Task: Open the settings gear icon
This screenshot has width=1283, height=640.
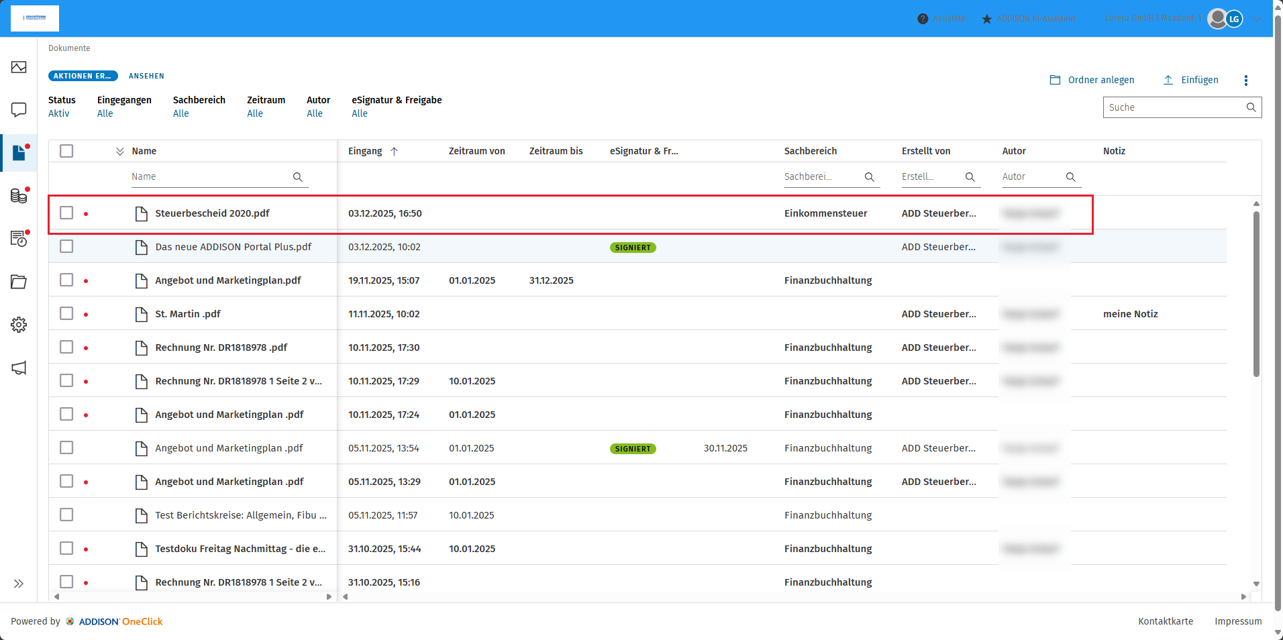Action: (19, 325)
